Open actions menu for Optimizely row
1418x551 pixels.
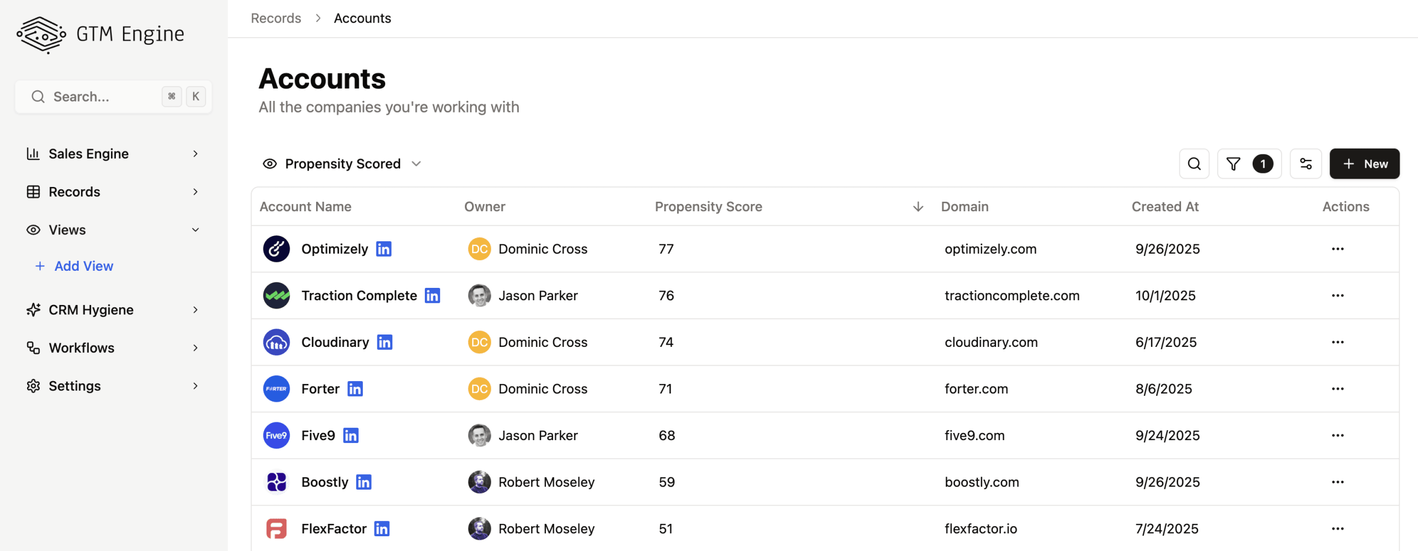(1338, 249)
